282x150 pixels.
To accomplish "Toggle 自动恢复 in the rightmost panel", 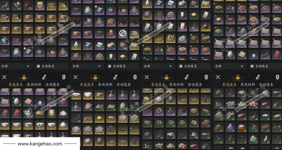I will pyautogui.click(x=260, y=66).
